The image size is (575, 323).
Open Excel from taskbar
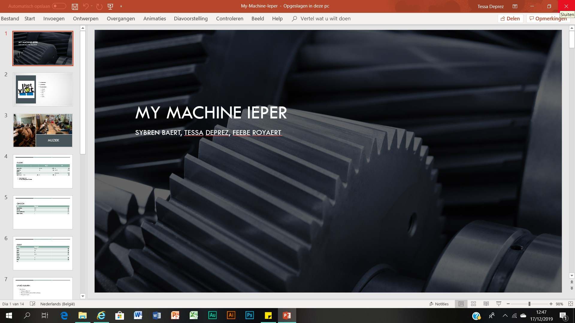pyautogui.click(x=194, y=315)
